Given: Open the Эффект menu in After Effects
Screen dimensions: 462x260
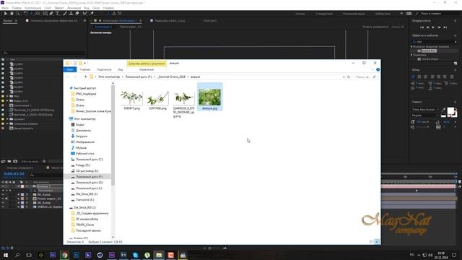Looking at the screenshot, I should pyautogui.click(x=59, y=8).
